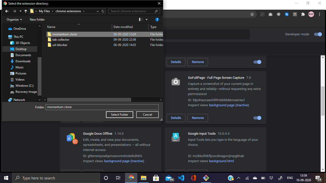Disable the Developer mode toggle
The height and width of the screenshot is (183, 326).
coord(318,34)
